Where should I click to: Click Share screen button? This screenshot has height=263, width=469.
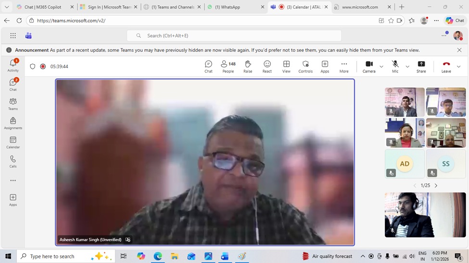421,66
